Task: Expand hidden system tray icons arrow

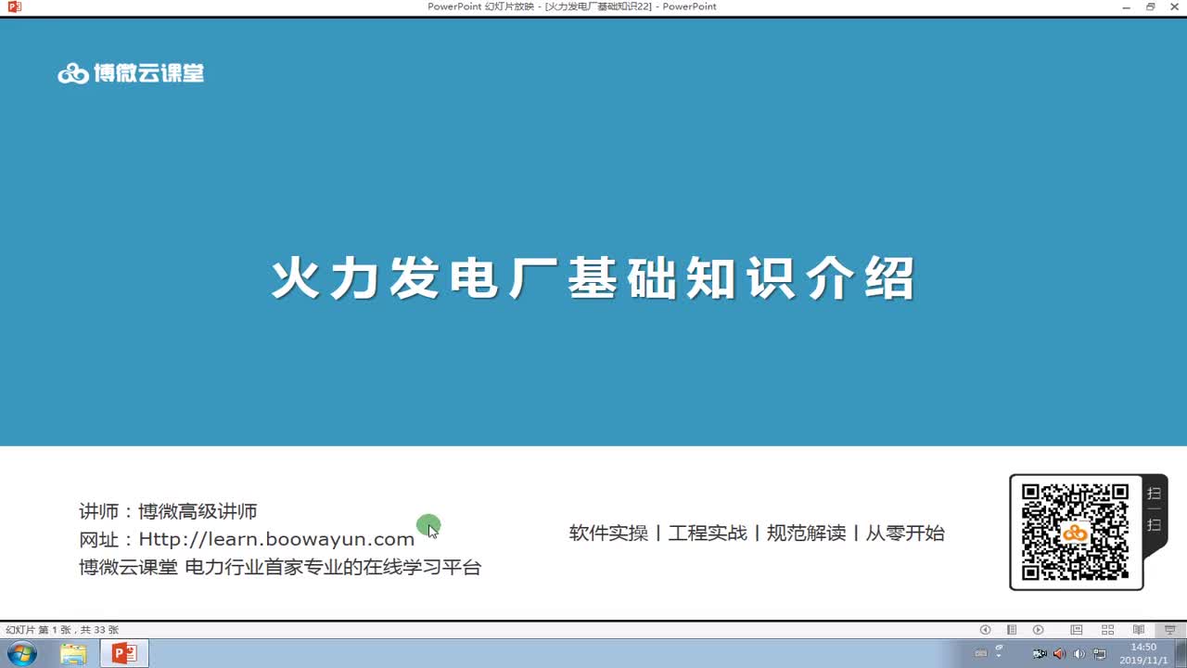Action: [999, 656]
